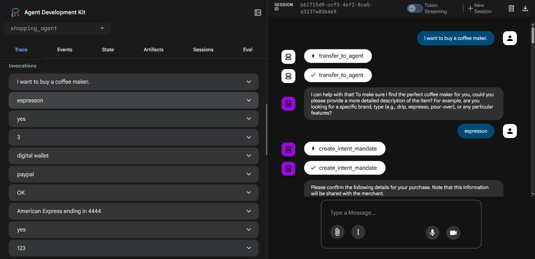535x259 pixels.
Task: Open the Artifacts tab
Action: [x=154, y=50]
